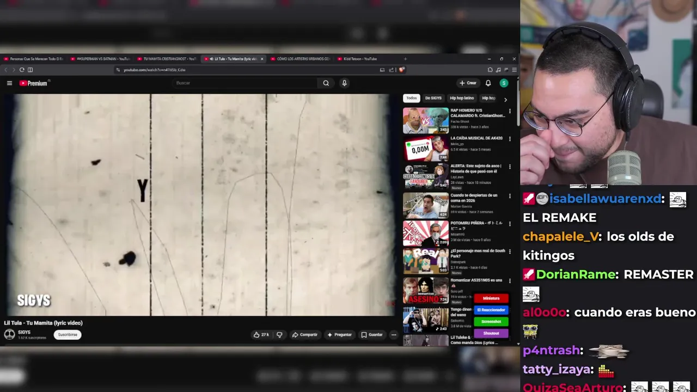Like the video (27 k thumbs up)
The height and width of the screenshot is (392, 697).
point(261,335)
